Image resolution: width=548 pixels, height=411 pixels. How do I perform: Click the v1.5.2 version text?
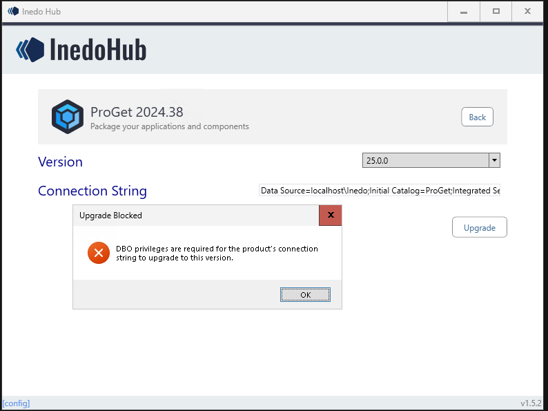pyautogui.click(x=531, y=403)
